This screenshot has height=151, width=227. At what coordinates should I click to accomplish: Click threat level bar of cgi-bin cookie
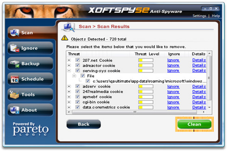tap(146, 102)
